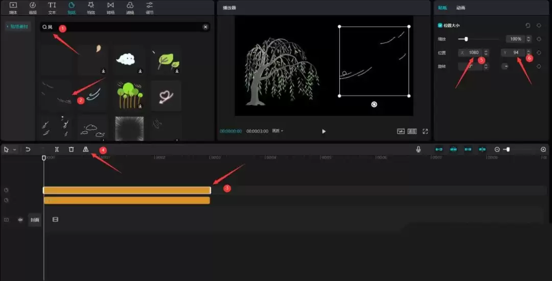The width and height of the screenshot is (552, 281).
Task: Toggle the scale keyframe diamond
Action: pyautogui.click(x=539, y=39)
